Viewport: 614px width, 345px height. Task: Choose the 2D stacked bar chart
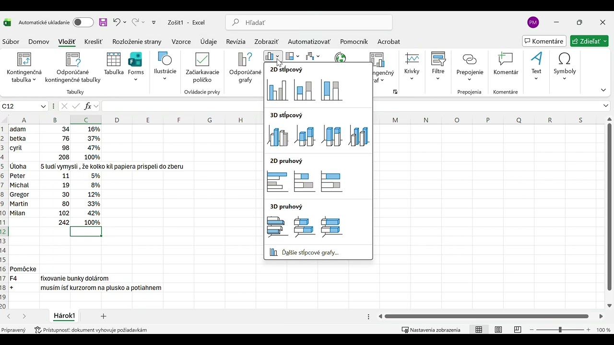(x=305, y=182)
